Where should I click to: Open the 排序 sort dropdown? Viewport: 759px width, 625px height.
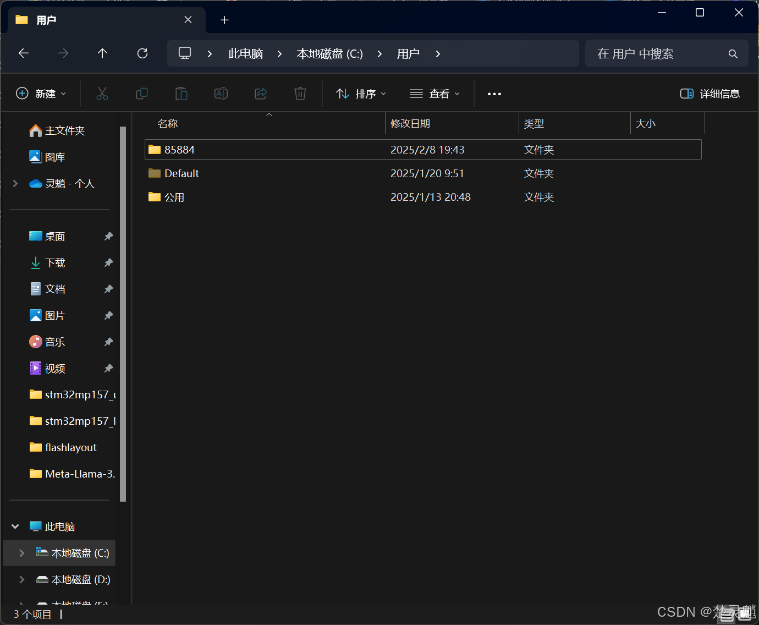(x=361, y=94)
